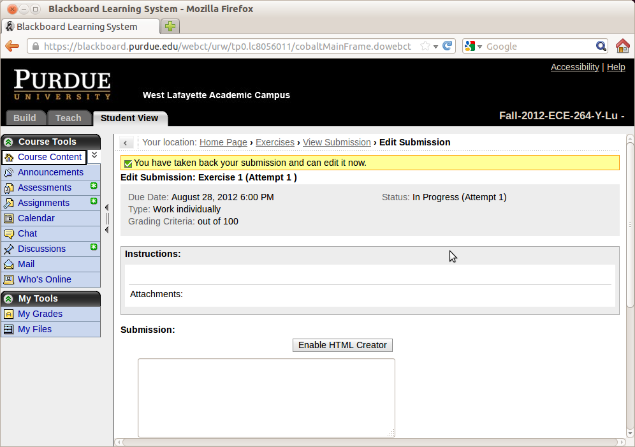Open a new browser tab with plus button
This screenshot has height=447, width=635.
point(170,26)
